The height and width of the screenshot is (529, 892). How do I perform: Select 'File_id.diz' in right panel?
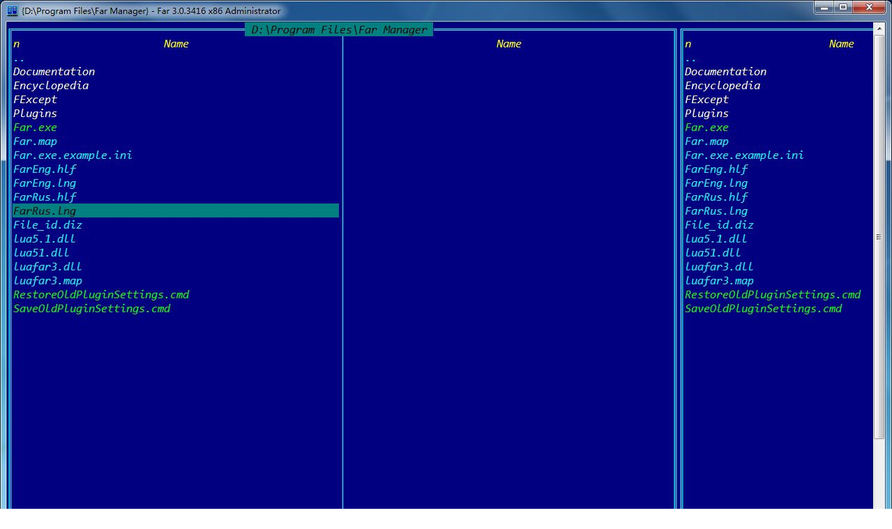(719, 225)
